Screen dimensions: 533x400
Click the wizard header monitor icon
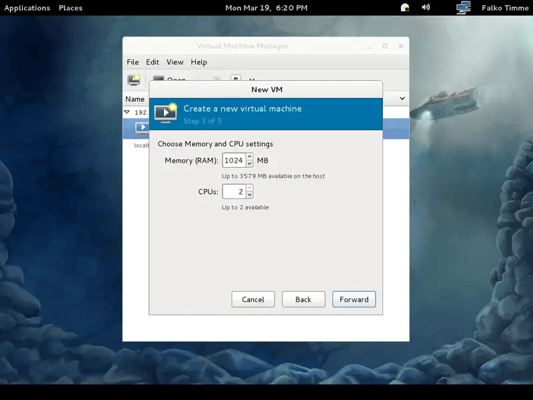[165, 113]
